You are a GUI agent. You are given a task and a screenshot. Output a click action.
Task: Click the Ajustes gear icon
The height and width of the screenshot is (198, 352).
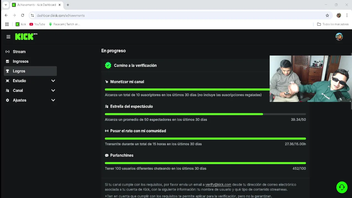pos(7,100)
